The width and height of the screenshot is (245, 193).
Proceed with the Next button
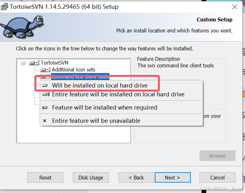click(173, 178)
